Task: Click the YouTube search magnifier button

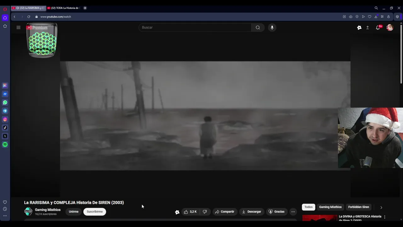Action: [x=258, y=27]
